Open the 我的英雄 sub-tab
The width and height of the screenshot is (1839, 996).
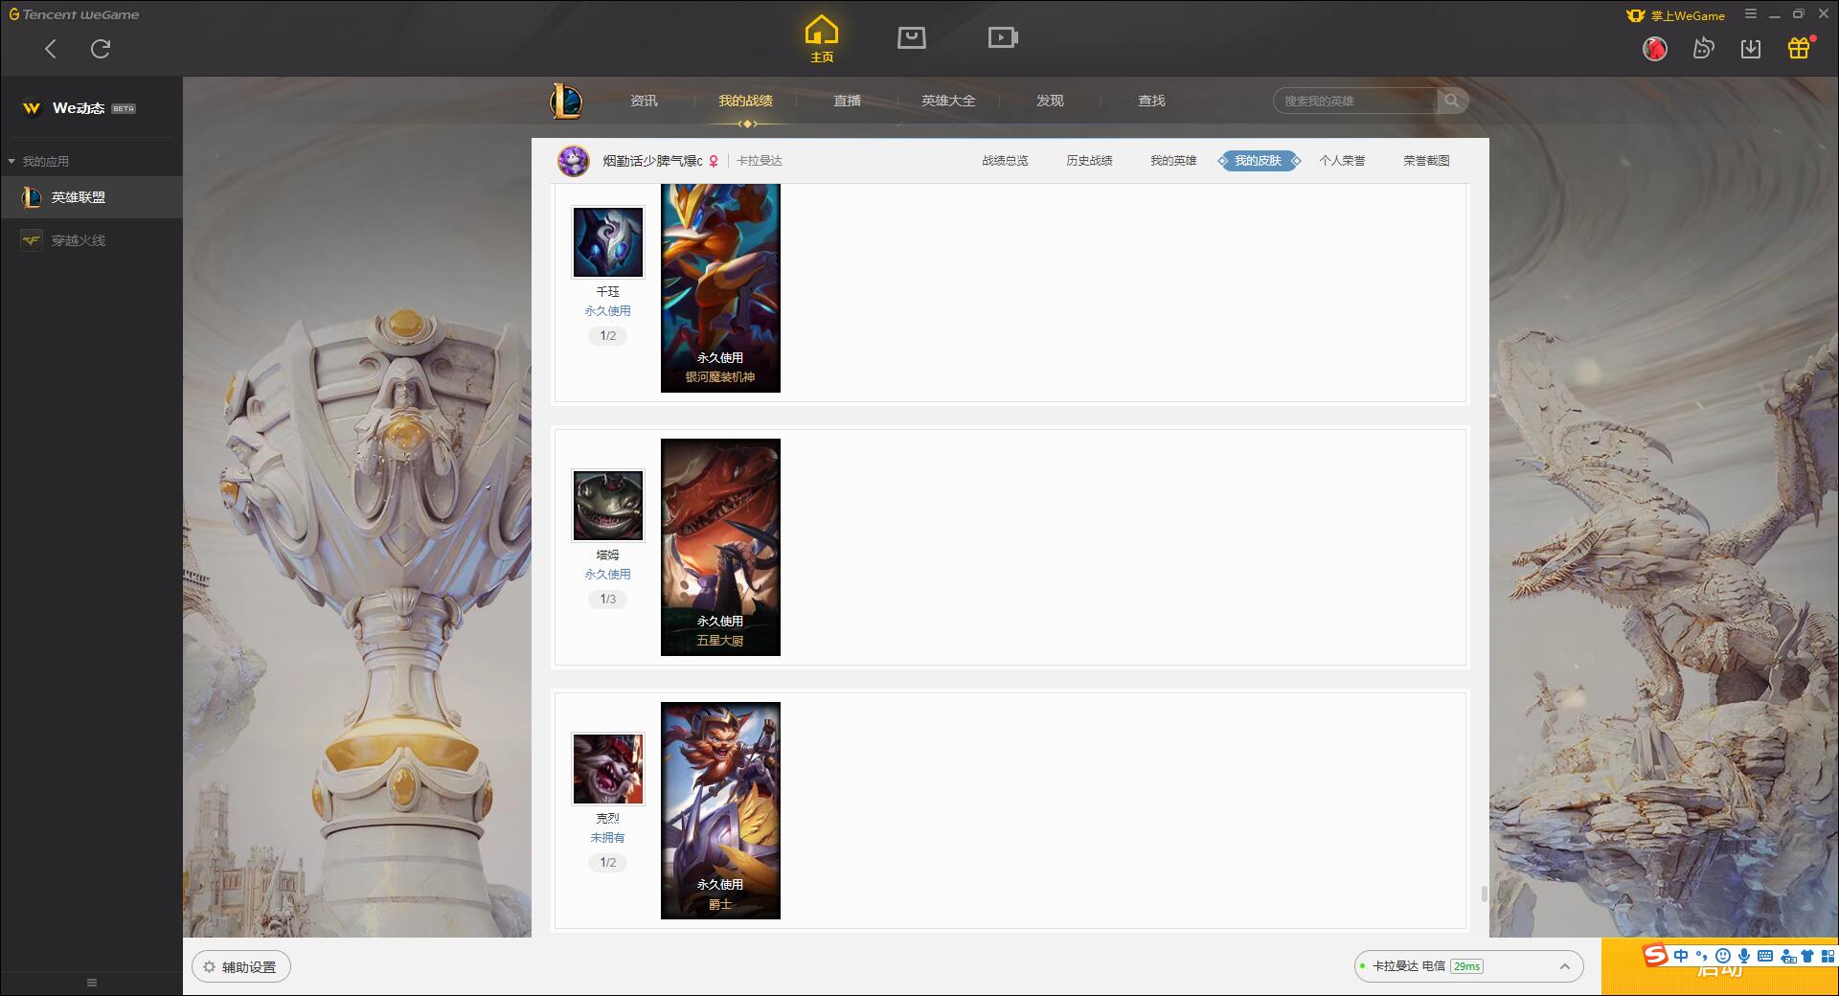tap(1173, 161)
